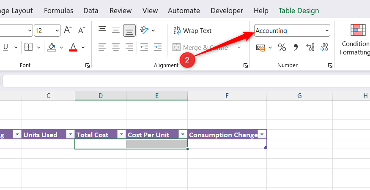Open the Total Cost filter dropdown
The width and height of the screenshot is (370, 190).
coord(121,134)
